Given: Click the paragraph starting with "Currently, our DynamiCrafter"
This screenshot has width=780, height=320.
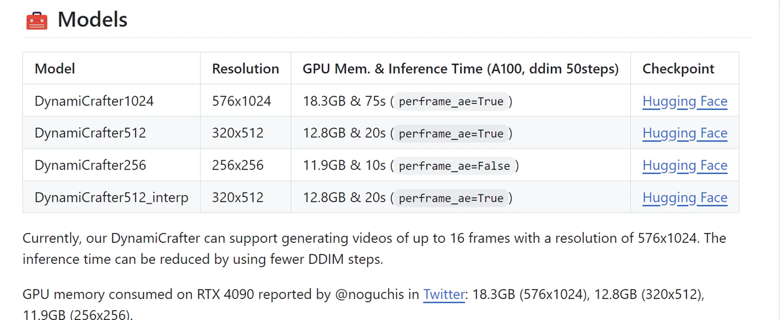Looking at the screenshot, I should click(374, 248).
